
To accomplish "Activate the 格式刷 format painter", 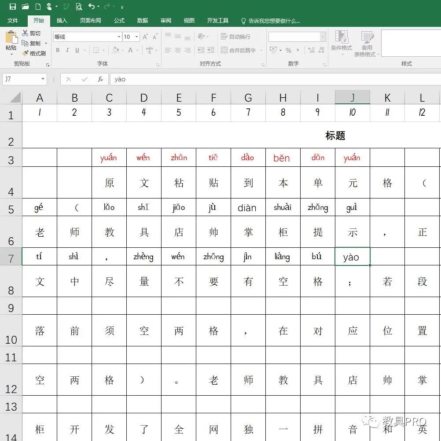I will pyautogui.click(x=34, y=53).
